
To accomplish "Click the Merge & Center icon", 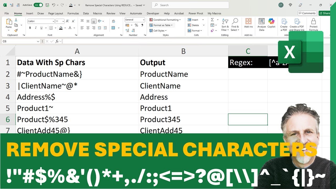I will 114,28.
